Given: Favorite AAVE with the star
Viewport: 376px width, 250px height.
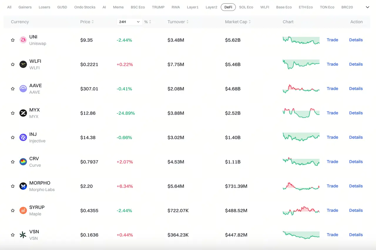Looking at the screenshot, I should [13, 89].
